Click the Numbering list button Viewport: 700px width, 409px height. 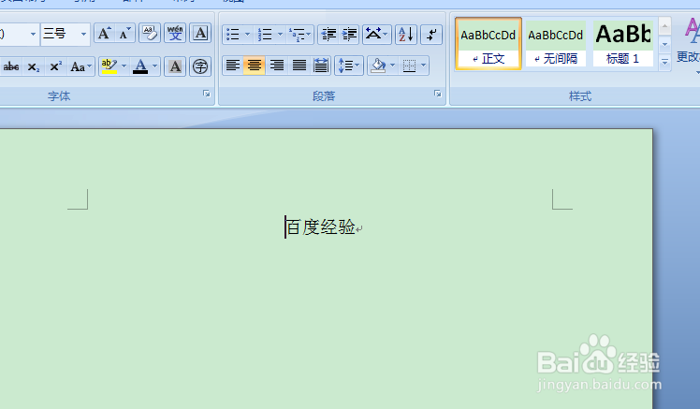tap(265, 35)
